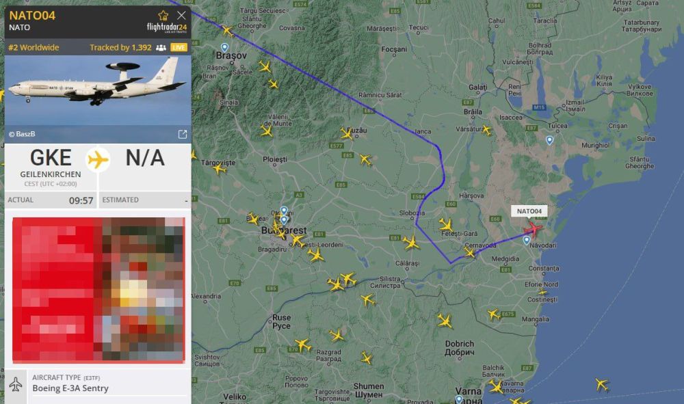684x404 pixels.
Task: Select the yellow plane near Brașov
Action: pos(227,31)
